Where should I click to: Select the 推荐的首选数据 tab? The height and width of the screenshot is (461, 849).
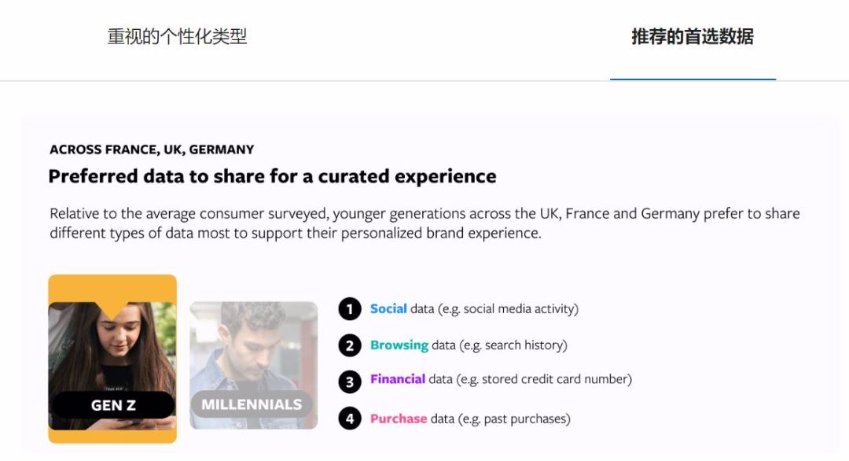coord(693,37)
